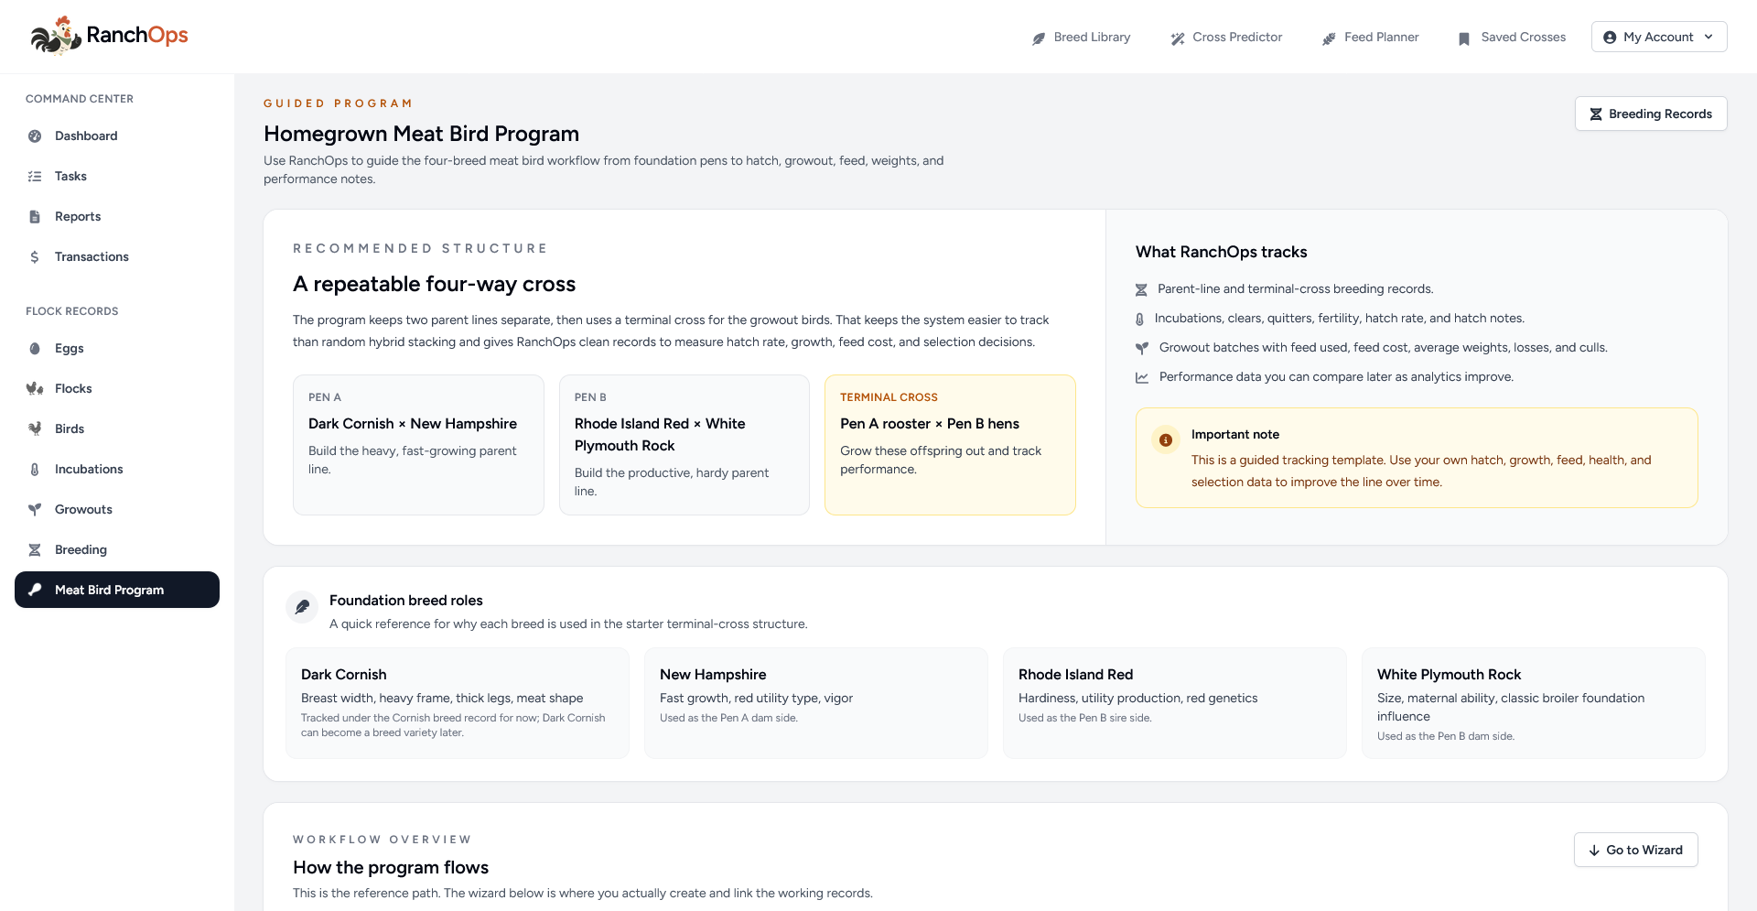Click the Breeding DNA icon in sidebar
Screen dimensions: 1757x911
(x=35, y=550)
